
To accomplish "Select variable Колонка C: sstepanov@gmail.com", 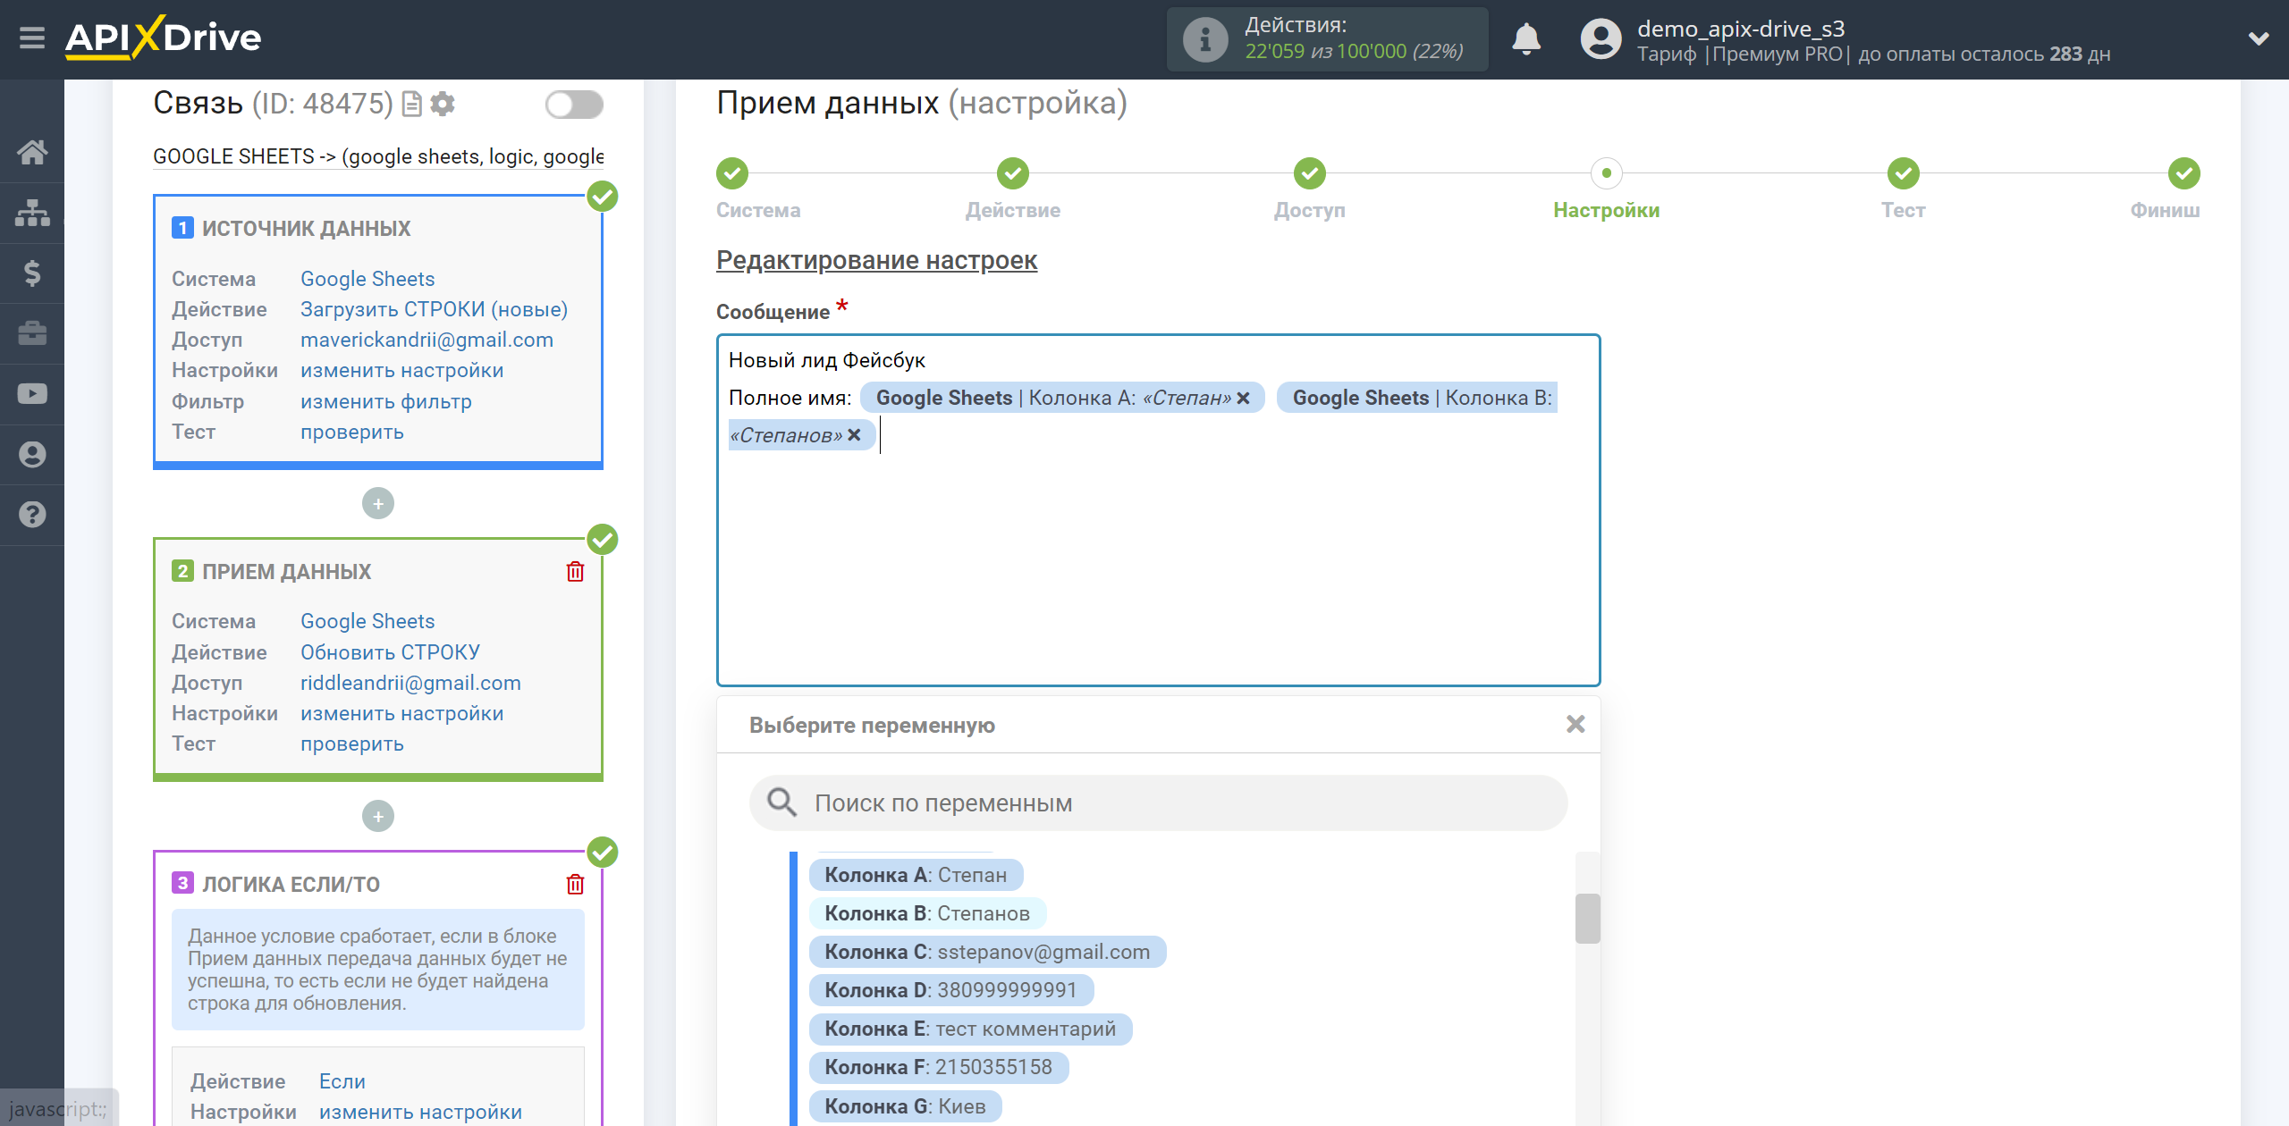I will (x=987, y=952).
